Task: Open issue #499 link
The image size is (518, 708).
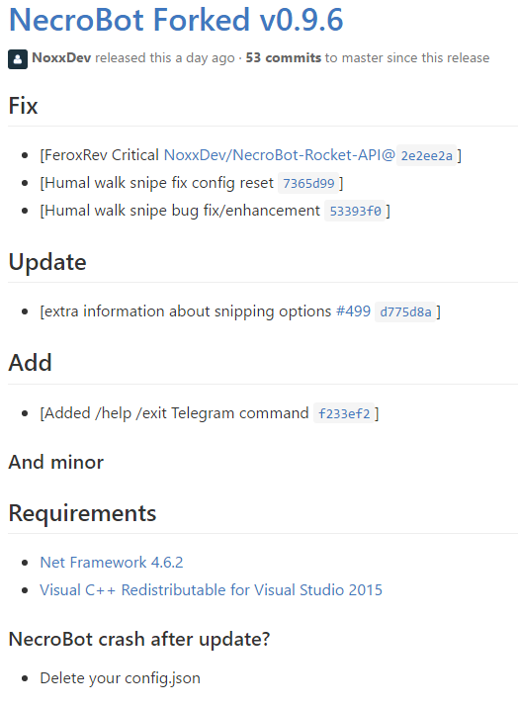Action: click(353, 311)
